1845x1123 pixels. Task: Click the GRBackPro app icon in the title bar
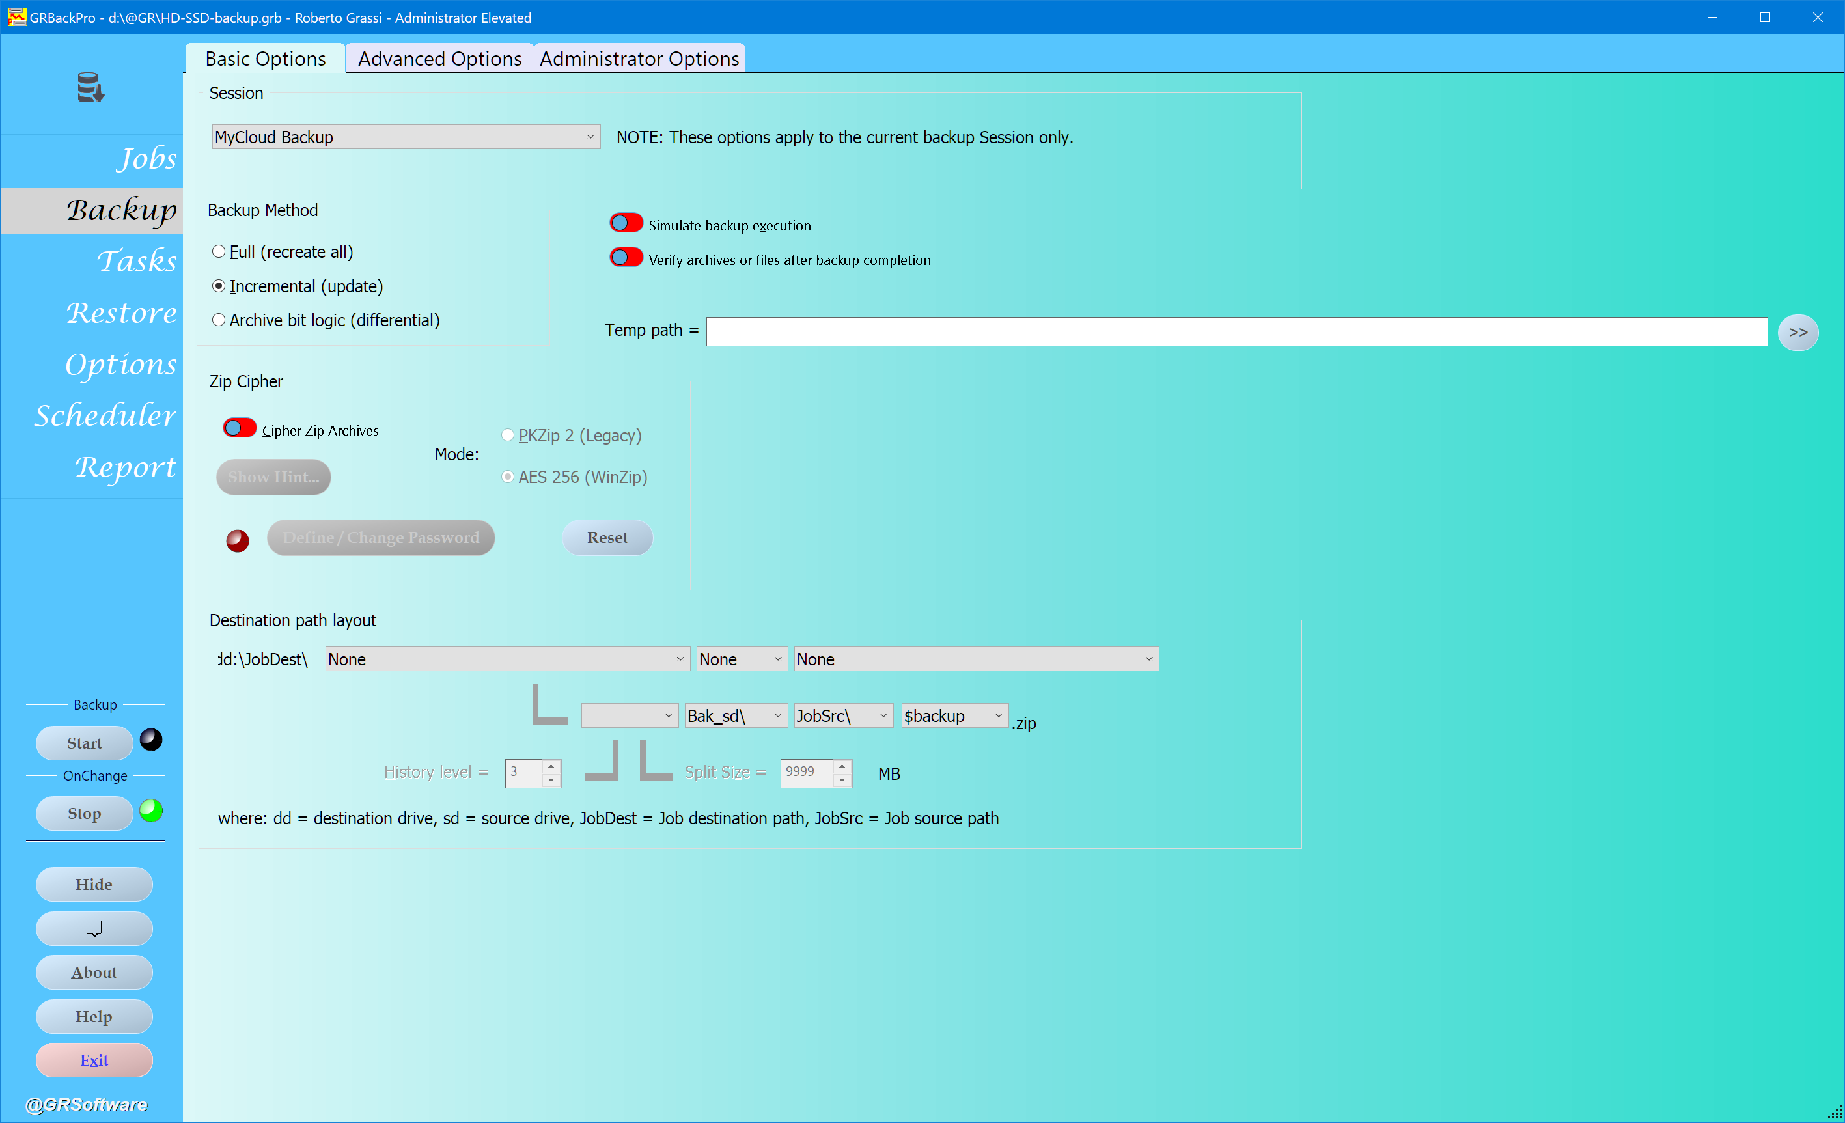[x=16, y=17]
